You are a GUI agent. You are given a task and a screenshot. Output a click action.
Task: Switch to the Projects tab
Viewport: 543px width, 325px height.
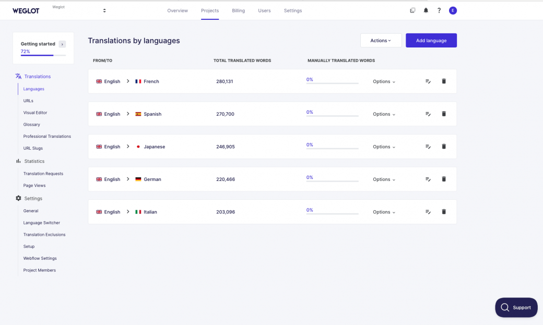(x=210, y=11)
